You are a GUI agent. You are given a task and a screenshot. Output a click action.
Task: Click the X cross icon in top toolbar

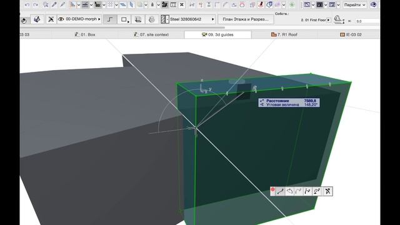coord(182,4)
